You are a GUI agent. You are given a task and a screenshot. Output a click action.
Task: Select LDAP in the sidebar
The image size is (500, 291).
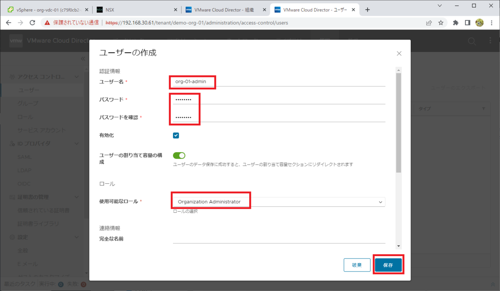click(25, 170)
